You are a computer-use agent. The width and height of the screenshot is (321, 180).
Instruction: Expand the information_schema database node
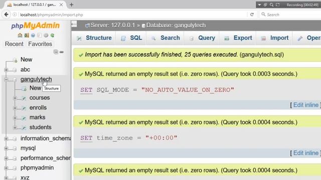[6, 139]
